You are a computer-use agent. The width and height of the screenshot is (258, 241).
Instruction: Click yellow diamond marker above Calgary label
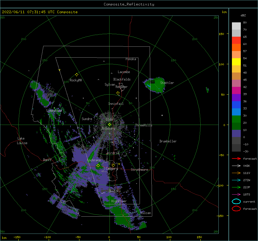click(x=113, y=165)
